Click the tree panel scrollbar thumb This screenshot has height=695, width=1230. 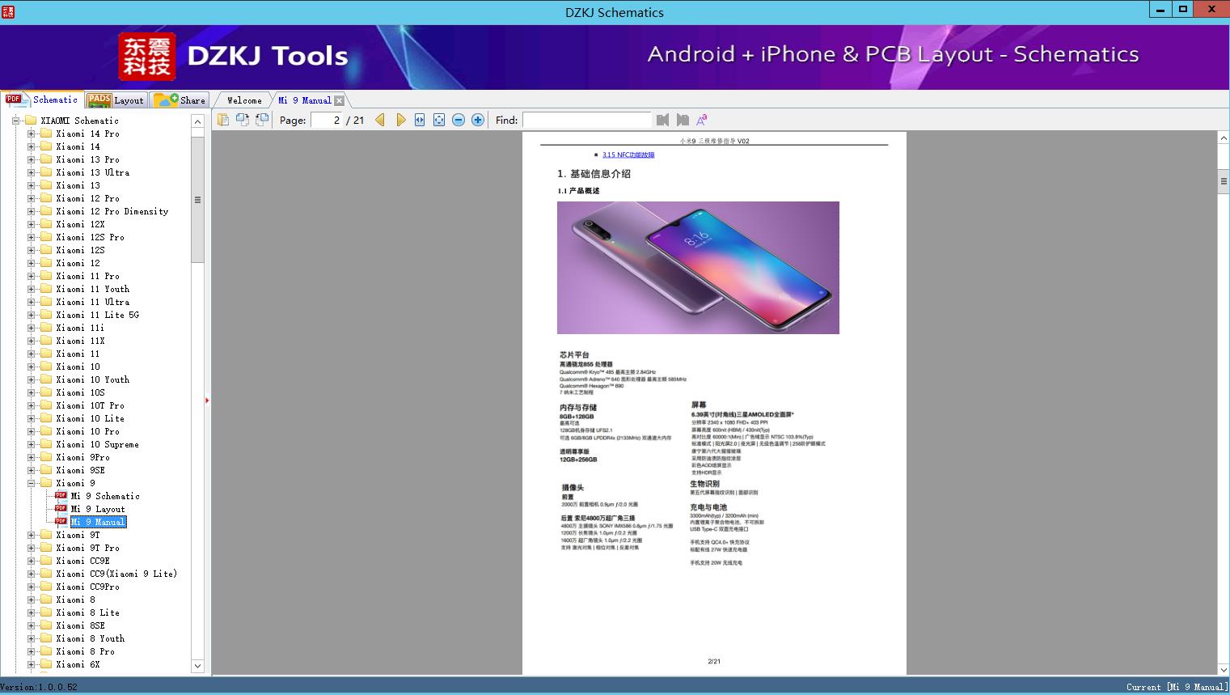197,199
